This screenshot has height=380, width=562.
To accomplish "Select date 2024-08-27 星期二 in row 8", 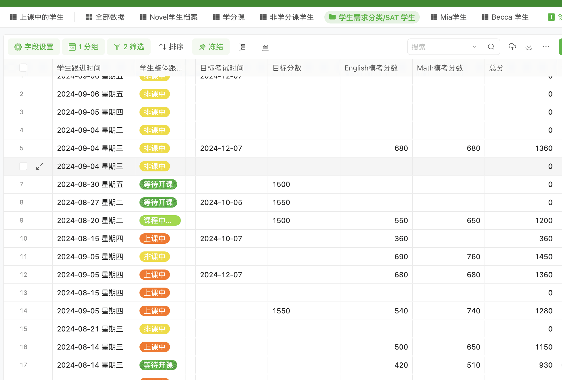I will [90, 202].
